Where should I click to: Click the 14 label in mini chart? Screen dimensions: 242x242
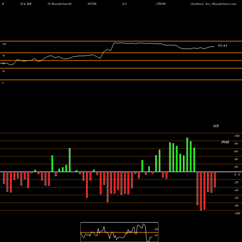(x=156, y=235)
